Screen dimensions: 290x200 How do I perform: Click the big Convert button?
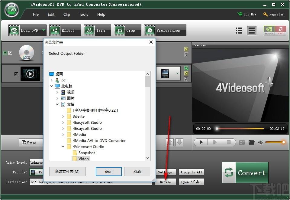click(x=245, y=172)
